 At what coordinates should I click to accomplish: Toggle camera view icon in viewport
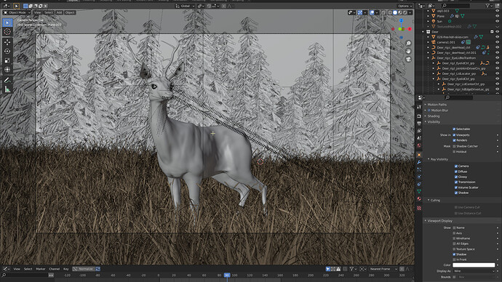coord(409,59)
